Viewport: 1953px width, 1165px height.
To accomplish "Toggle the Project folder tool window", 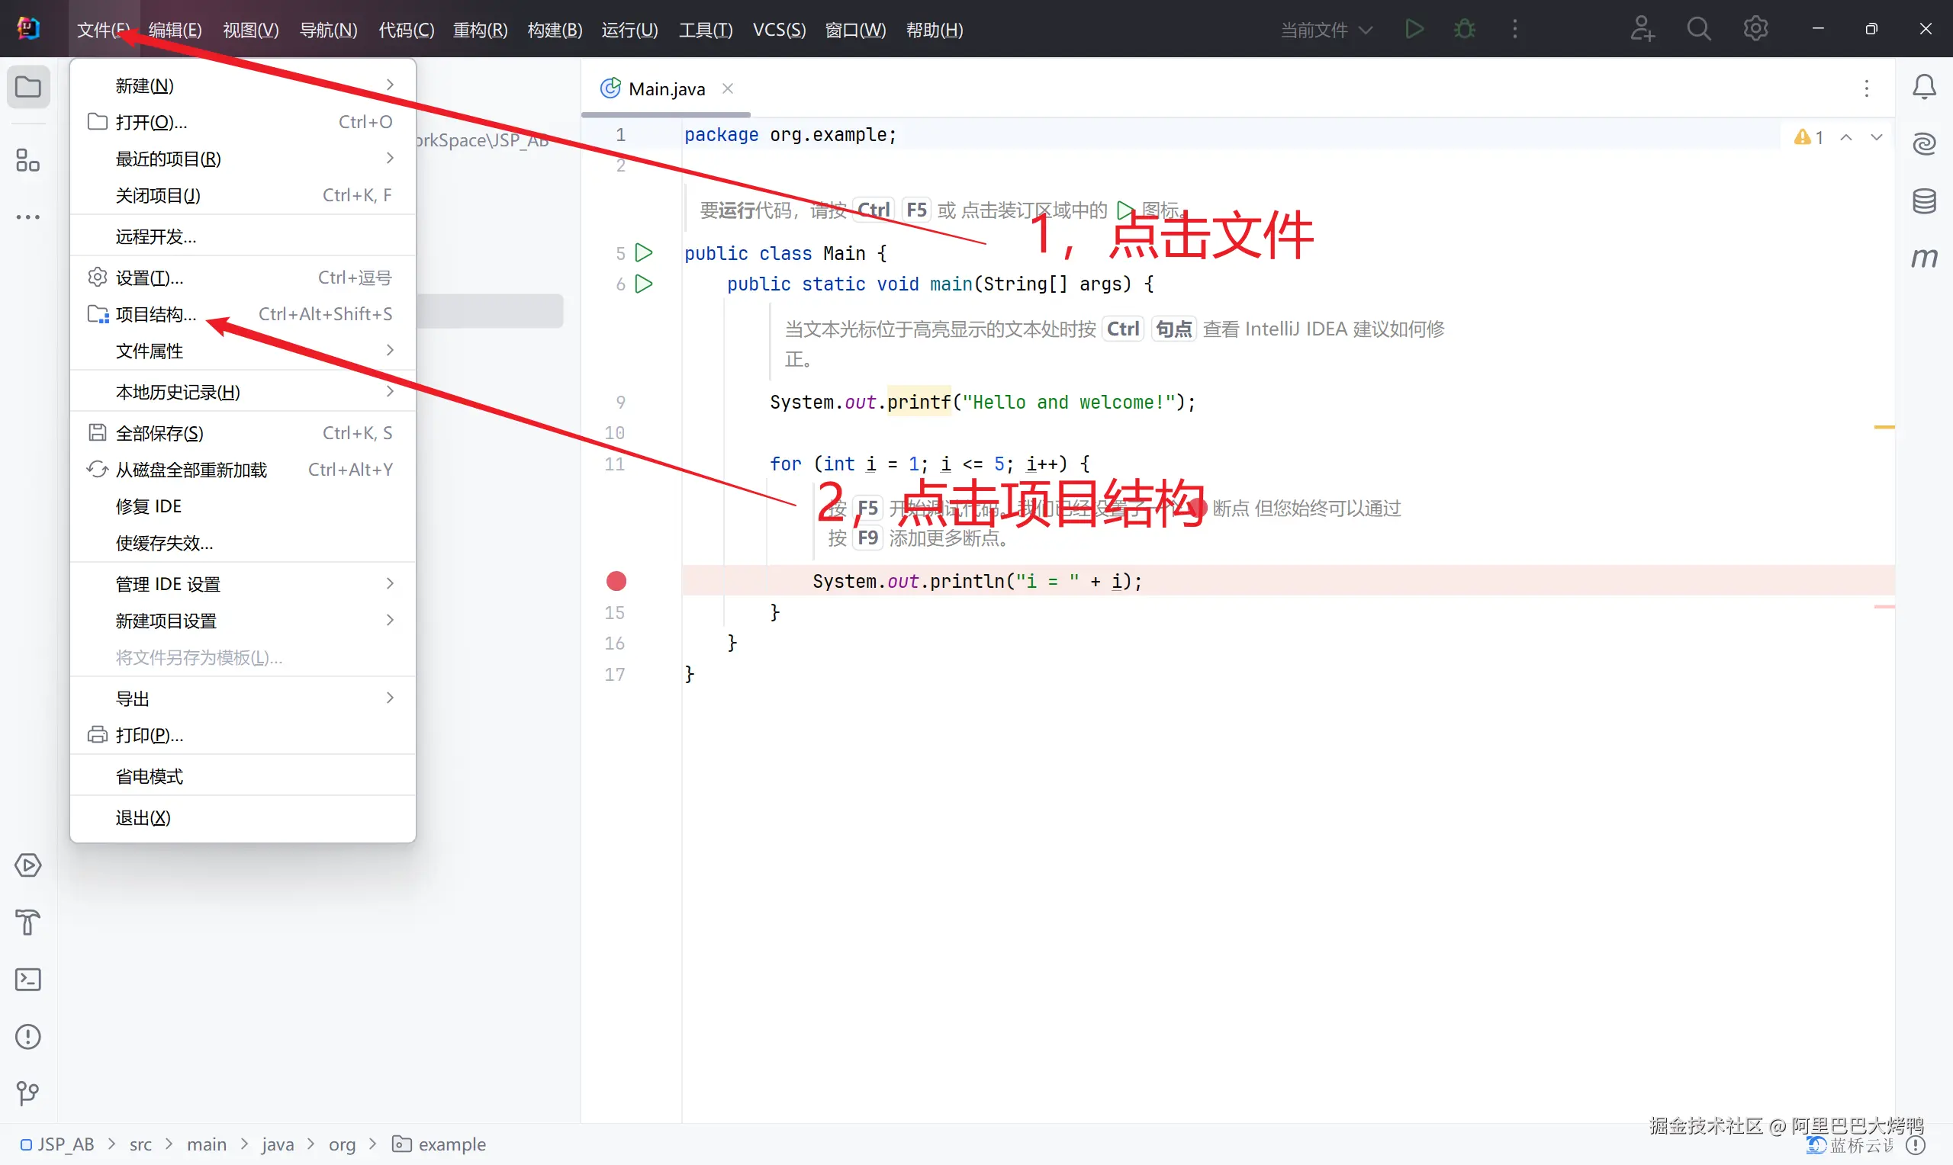I will 28,87.
